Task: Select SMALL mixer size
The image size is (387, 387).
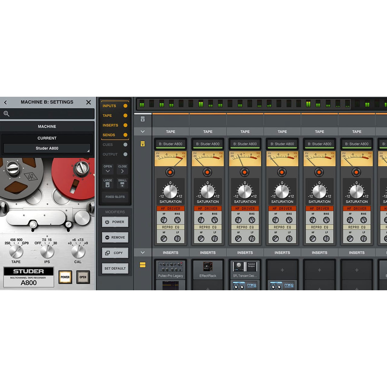Action: coord(122,183)
